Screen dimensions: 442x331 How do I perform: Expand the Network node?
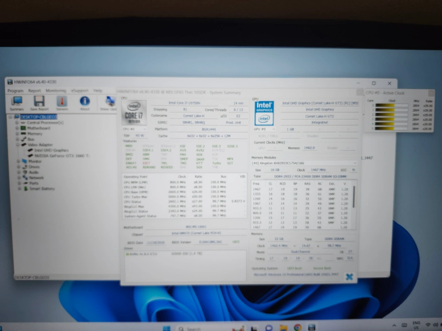click(x=19, y=177)
